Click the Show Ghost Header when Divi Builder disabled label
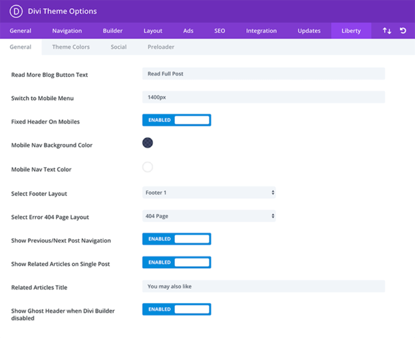 (x=63, y=314)
